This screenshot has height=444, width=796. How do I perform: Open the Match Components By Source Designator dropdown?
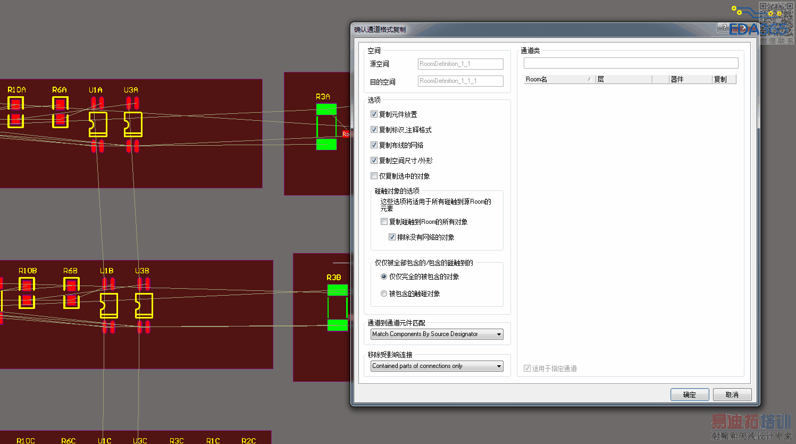click(437, 334)
